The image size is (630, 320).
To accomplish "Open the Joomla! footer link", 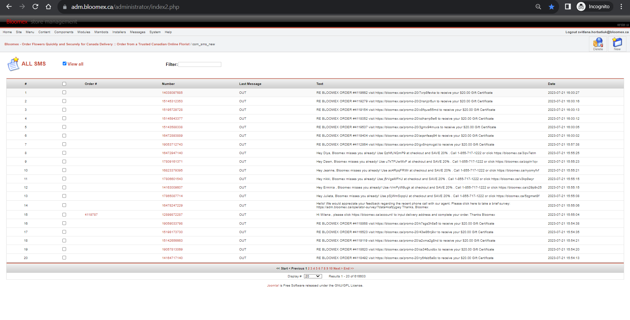I will (x=273, y=286).
